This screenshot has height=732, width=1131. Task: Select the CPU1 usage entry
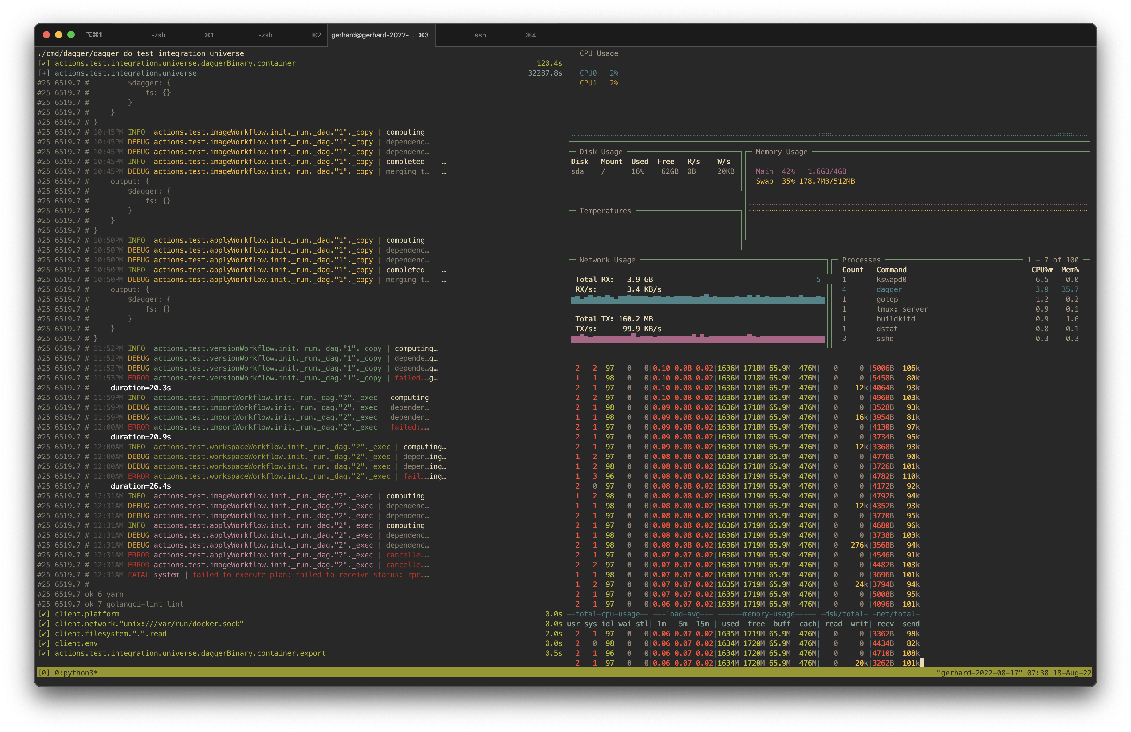pos(599,83)
